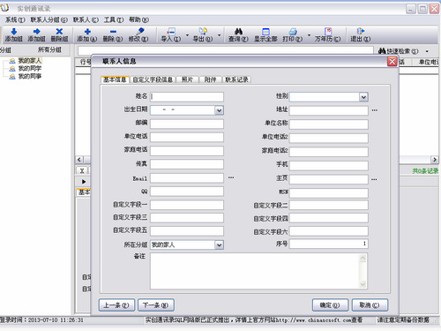Screen dimensions: 441x331
Task: Expand the 所在分组 group dropdown
Action: pos(219,244)
